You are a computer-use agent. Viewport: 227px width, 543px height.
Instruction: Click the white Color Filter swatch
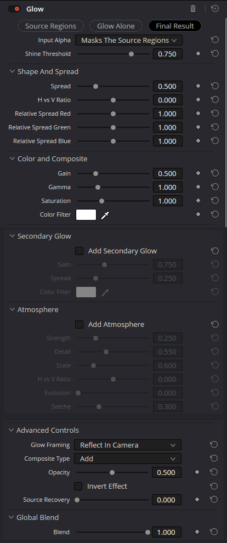pos(86,214)
